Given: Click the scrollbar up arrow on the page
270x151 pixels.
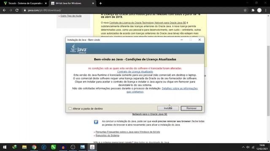Looking at the screenshot, I should pos(268,16).
